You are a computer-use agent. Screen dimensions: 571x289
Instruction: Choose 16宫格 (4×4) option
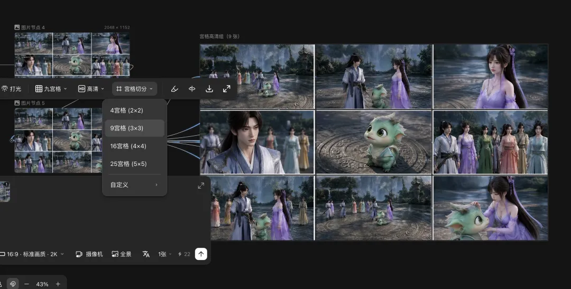tap(134, 146)
